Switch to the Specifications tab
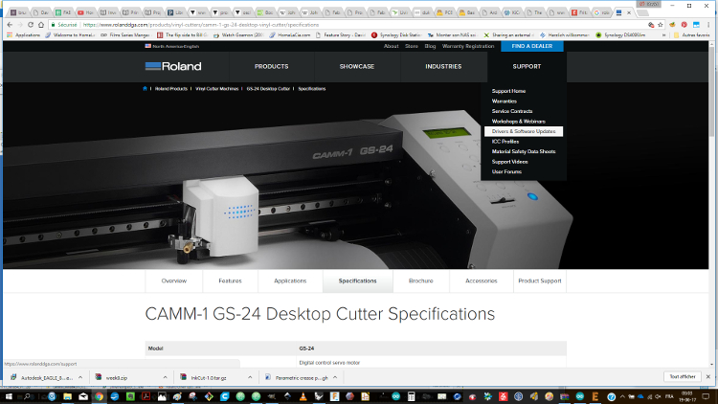This screenshot has width=718, height=404. pos(358,281)
